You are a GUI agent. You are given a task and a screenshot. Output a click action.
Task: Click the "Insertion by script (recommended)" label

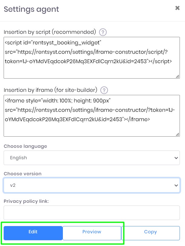tap(50, 32)
